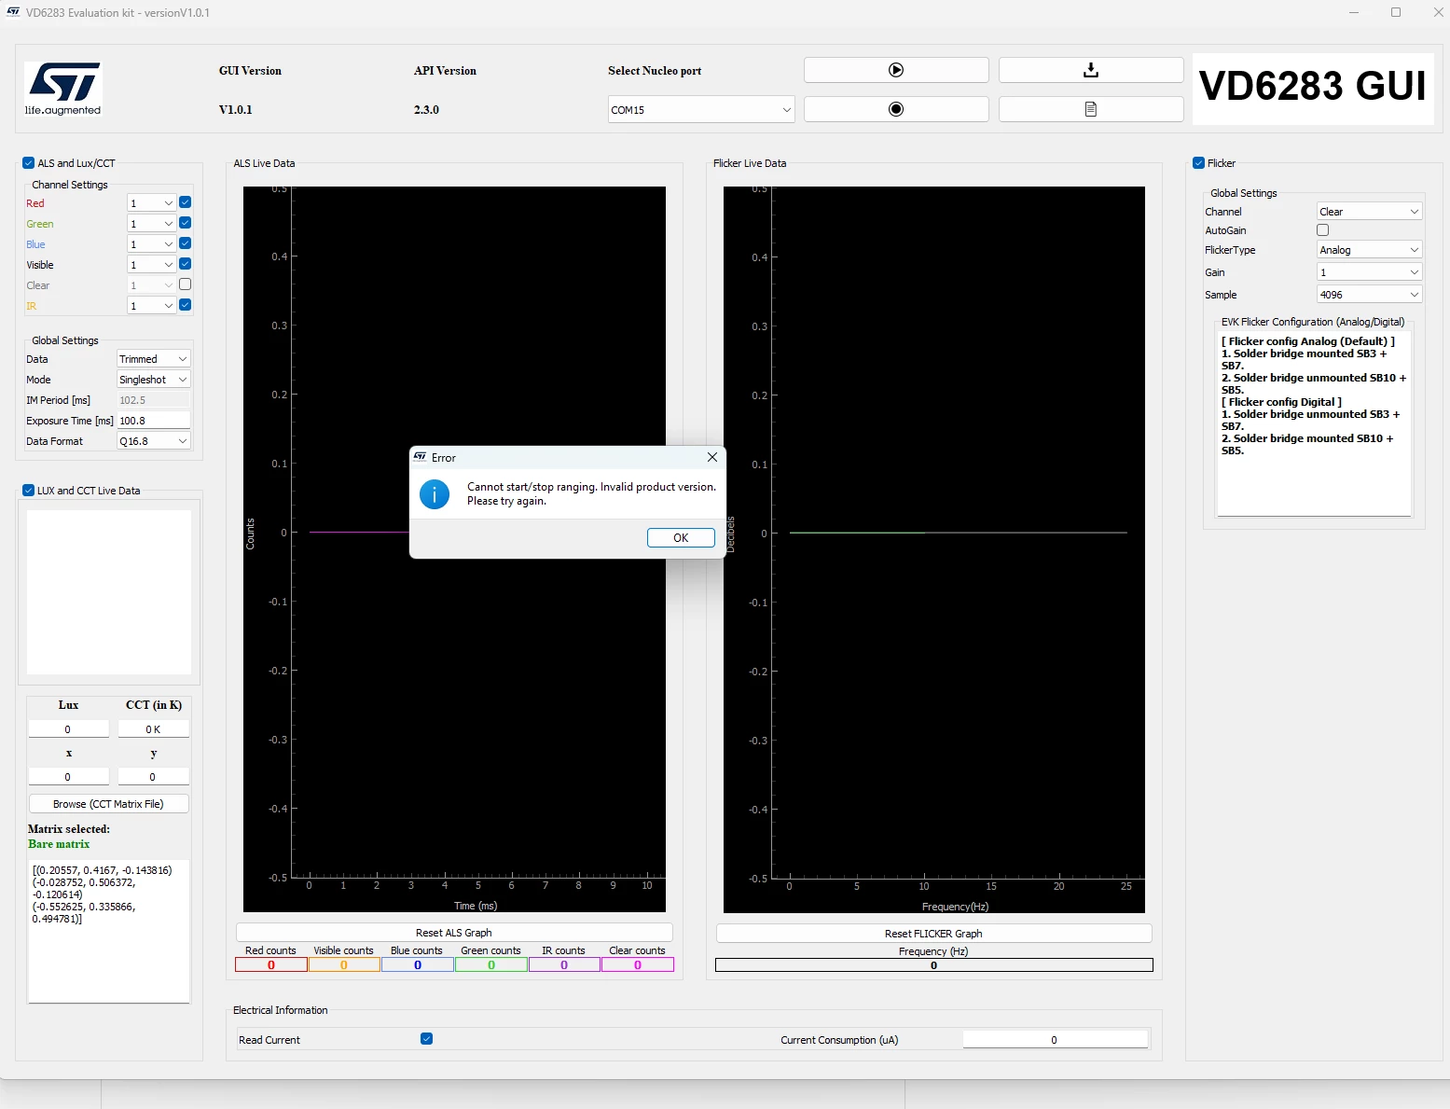Open the Mode Singleshot dropdown
This screenshot has width=1450, height=1109.
153,380
